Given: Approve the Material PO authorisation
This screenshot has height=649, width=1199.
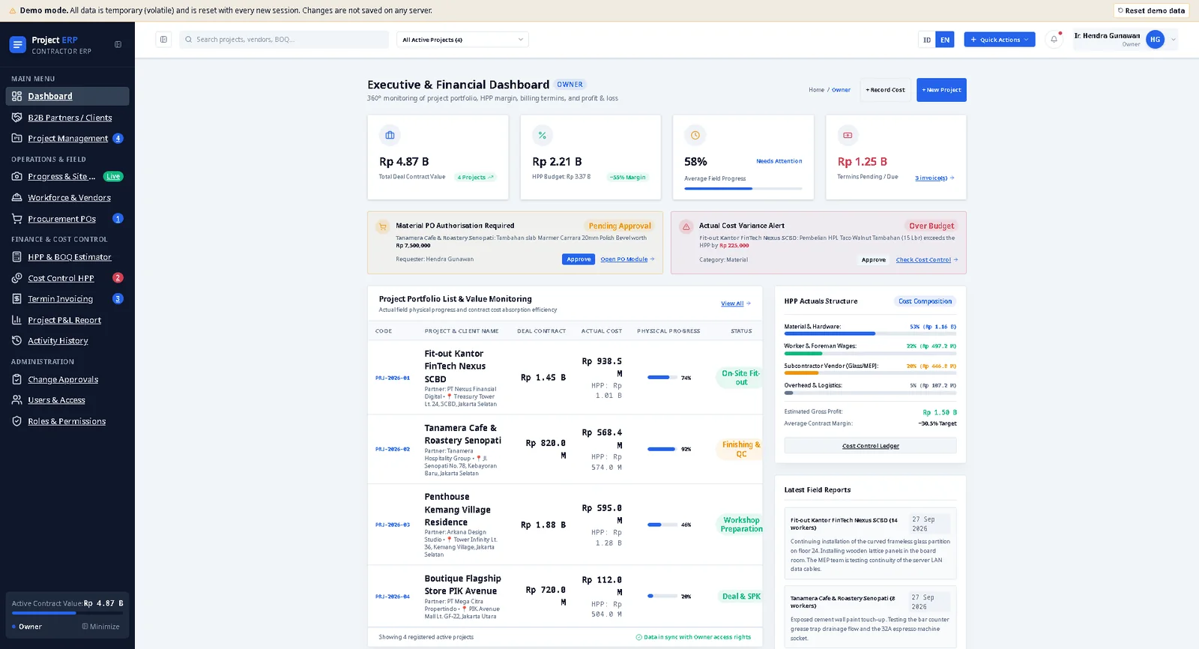Looking at the screenshot, I should tap(579, 259).
